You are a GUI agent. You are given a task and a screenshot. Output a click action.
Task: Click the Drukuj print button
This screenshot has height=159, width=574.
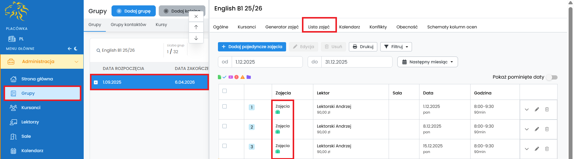click(x=363, y=47)
